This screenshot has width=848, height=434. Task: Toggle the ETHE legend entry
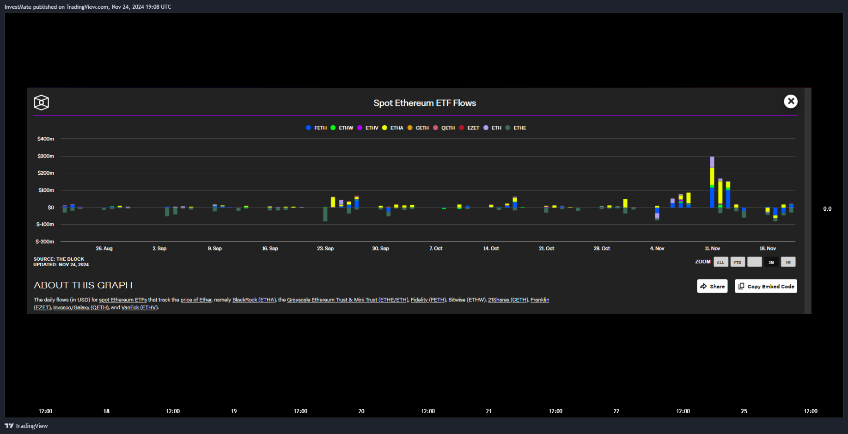point(516,128)
